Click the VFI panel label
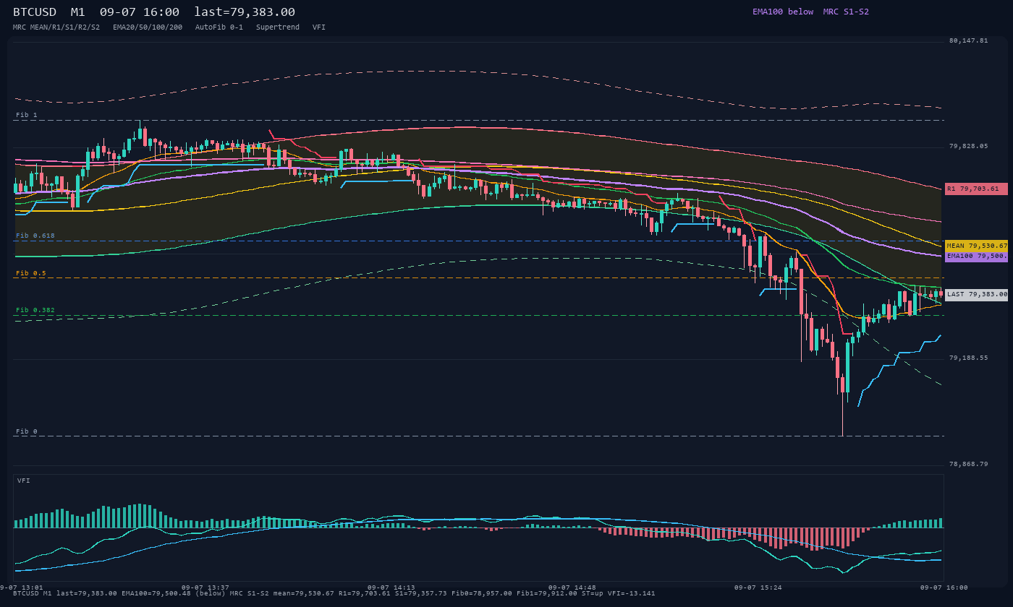The image size is (1013, 607). (x=24, y=481)
